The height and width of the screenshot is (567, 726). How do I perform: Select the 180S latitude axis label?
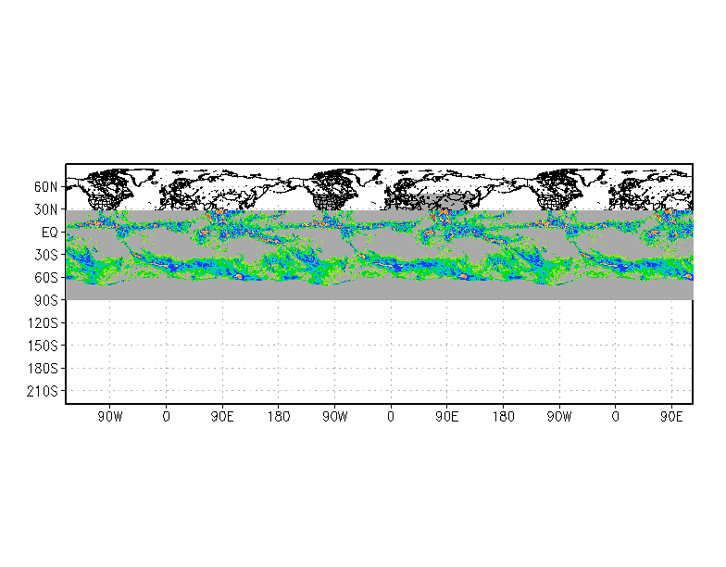click(x=44, y=369)
